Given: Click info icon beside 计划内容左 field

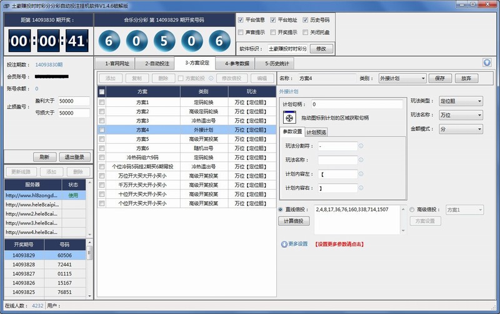Looking at the screenshot, I should pos(361,174).
